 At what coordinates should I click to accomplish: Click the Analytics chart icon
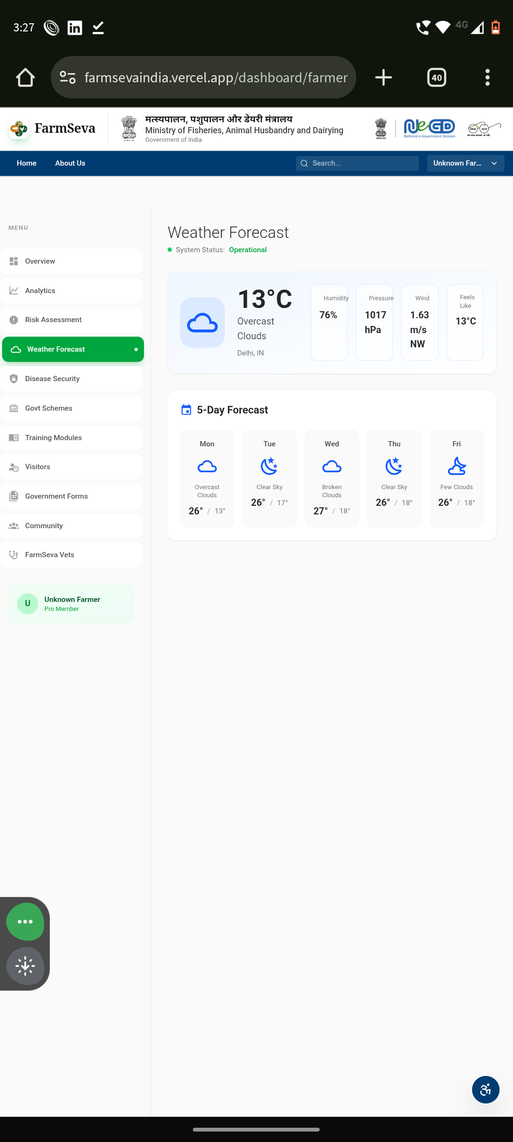tap(14, 291)
